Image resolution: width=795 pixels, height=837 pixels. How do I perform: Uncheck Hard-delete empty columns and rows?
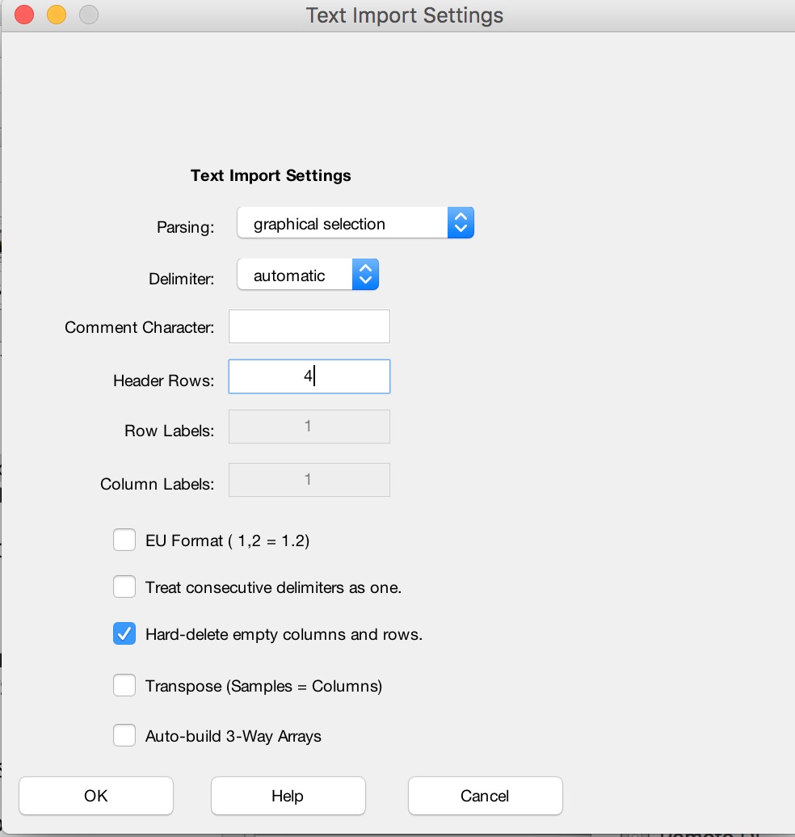click(124, 634)
